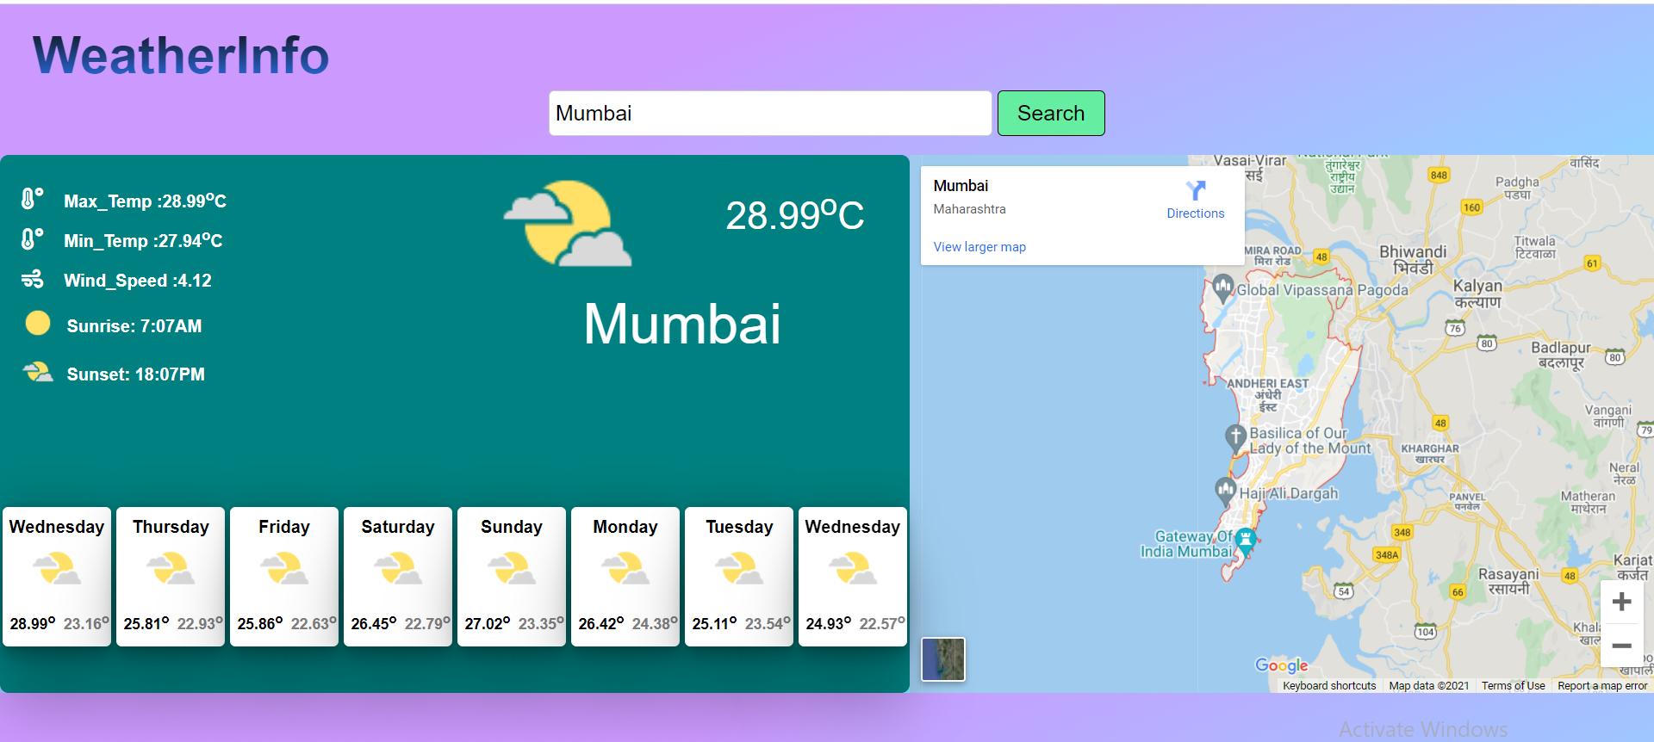This screenshot has height=742, width=1654.
Task: Click the city search input field
Action: click(x=770, y=113)
